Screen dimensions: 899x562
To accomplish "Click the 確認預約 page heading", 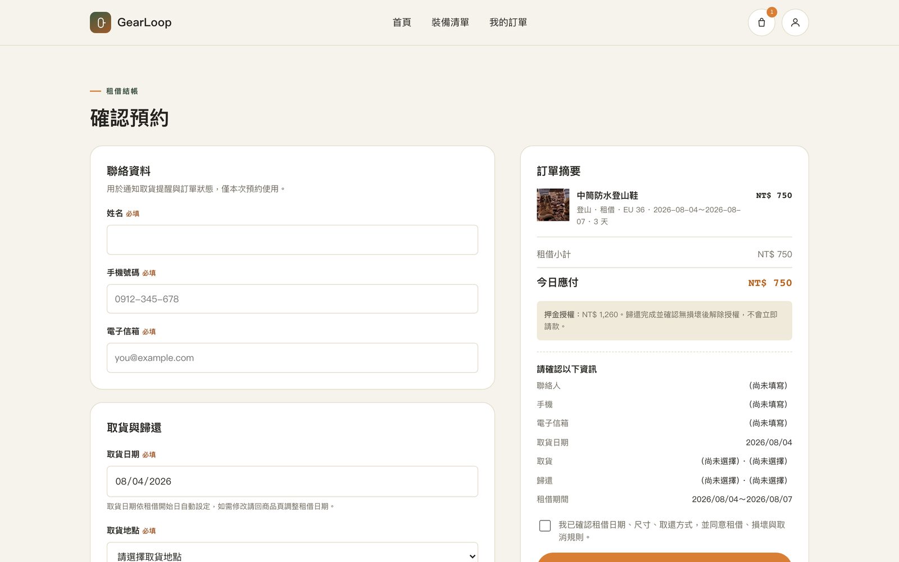I will pos(129,118).
